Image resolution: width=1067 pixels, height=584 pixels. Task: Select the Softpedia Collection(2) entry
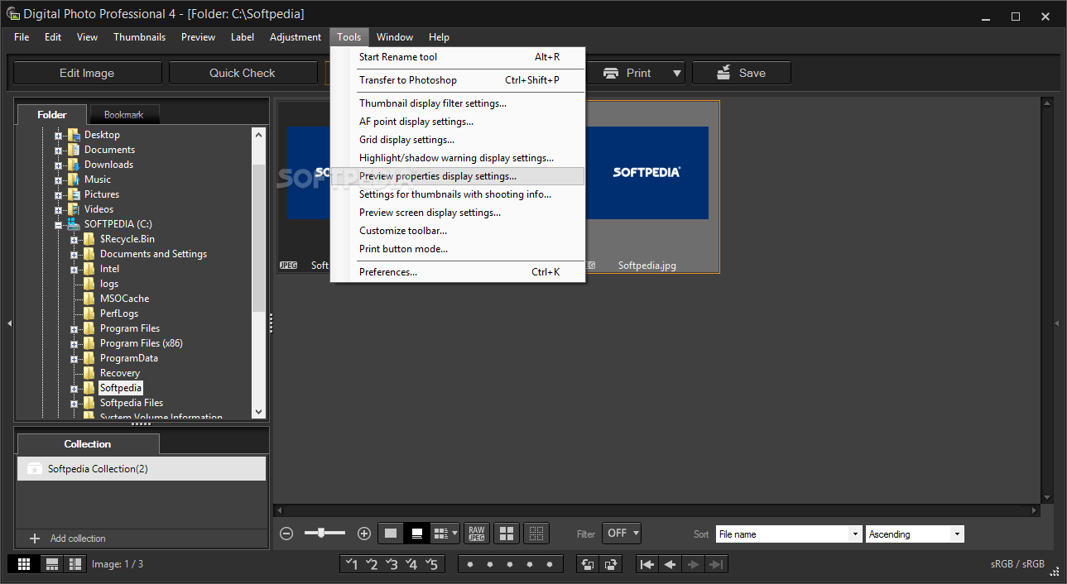pyautogui.click(x=142, y=469)
